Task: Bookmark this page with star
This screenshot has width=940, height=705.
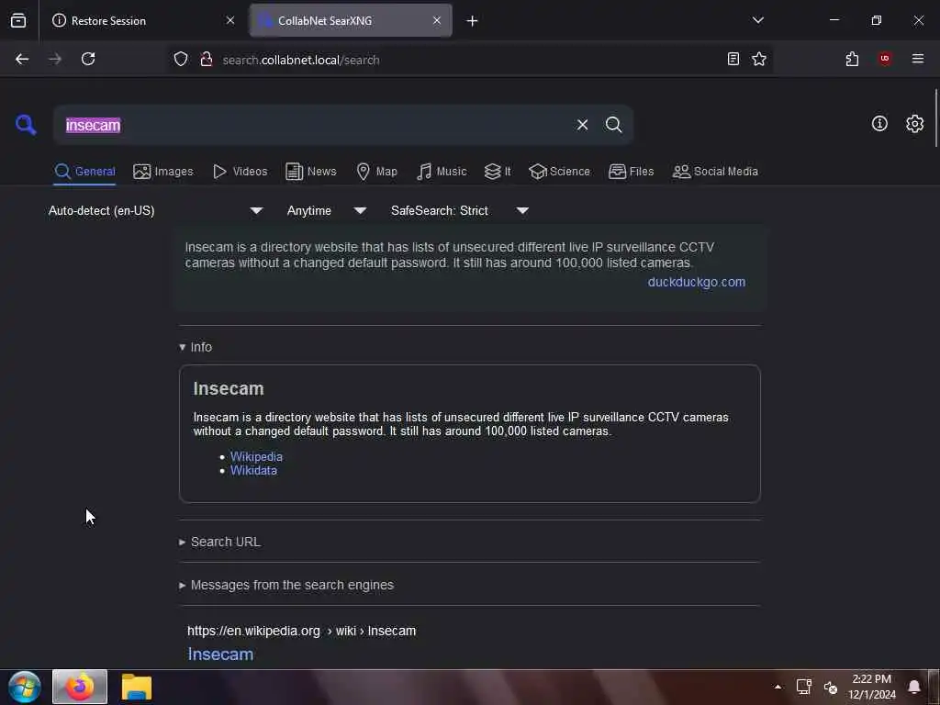Action: [759, 59]
